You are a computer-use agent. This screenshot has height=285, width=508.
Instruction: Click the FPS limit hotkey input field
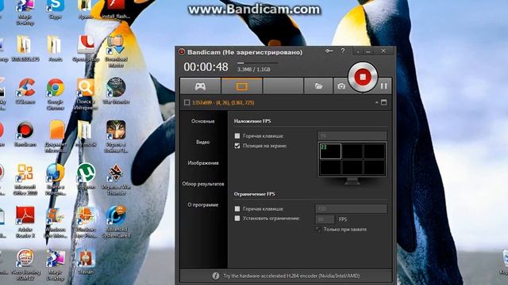[x=351, y=209]
